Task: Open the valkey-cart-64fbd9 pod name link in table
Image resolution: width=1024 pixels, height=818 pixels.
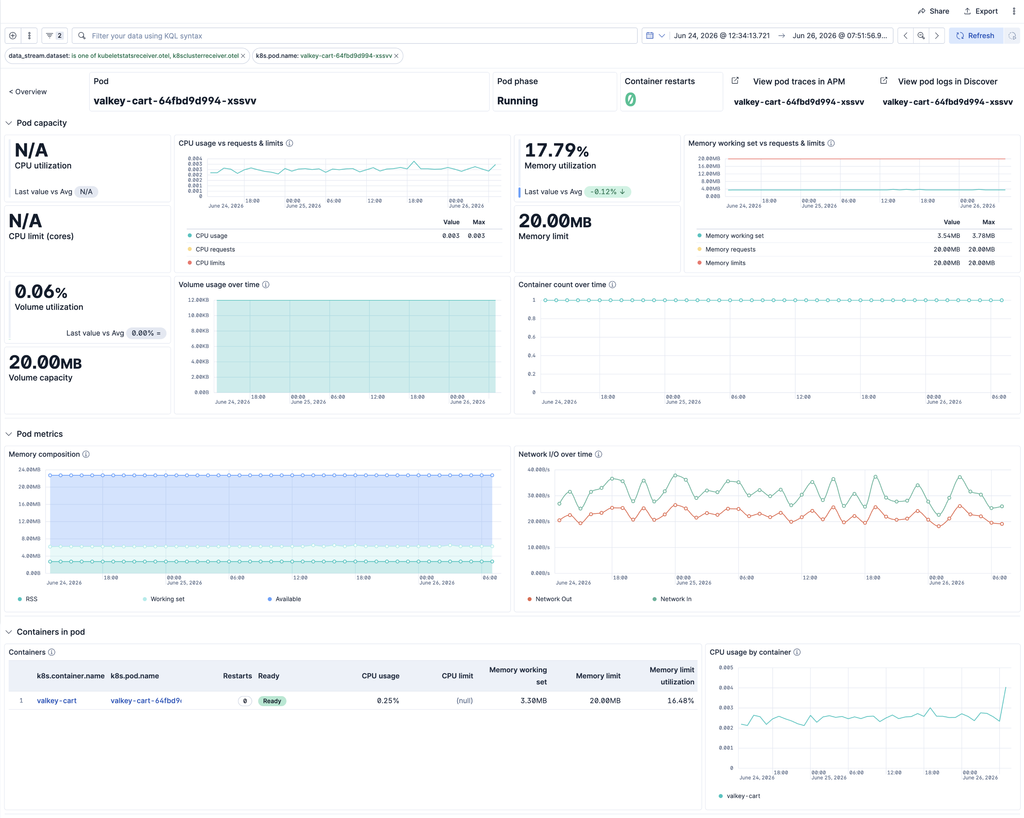Action: 146,701
